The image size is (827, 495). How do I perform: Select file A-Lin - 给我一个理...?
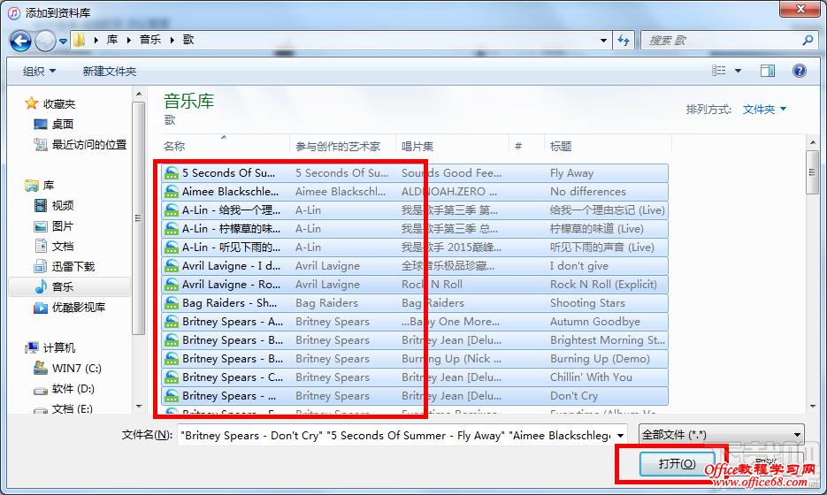click(231, 209)
